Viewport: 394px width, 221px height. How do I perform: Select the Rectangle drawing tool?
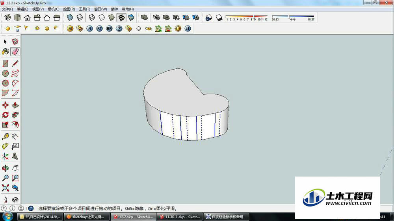(x=5, y=63)
